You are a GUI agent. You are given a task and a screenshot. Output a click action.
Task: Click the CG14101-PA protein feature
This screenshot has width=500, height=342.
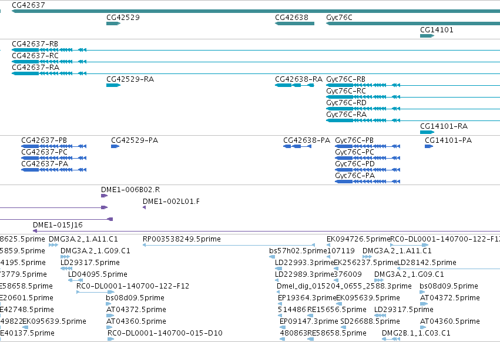[x=429, y=146]
